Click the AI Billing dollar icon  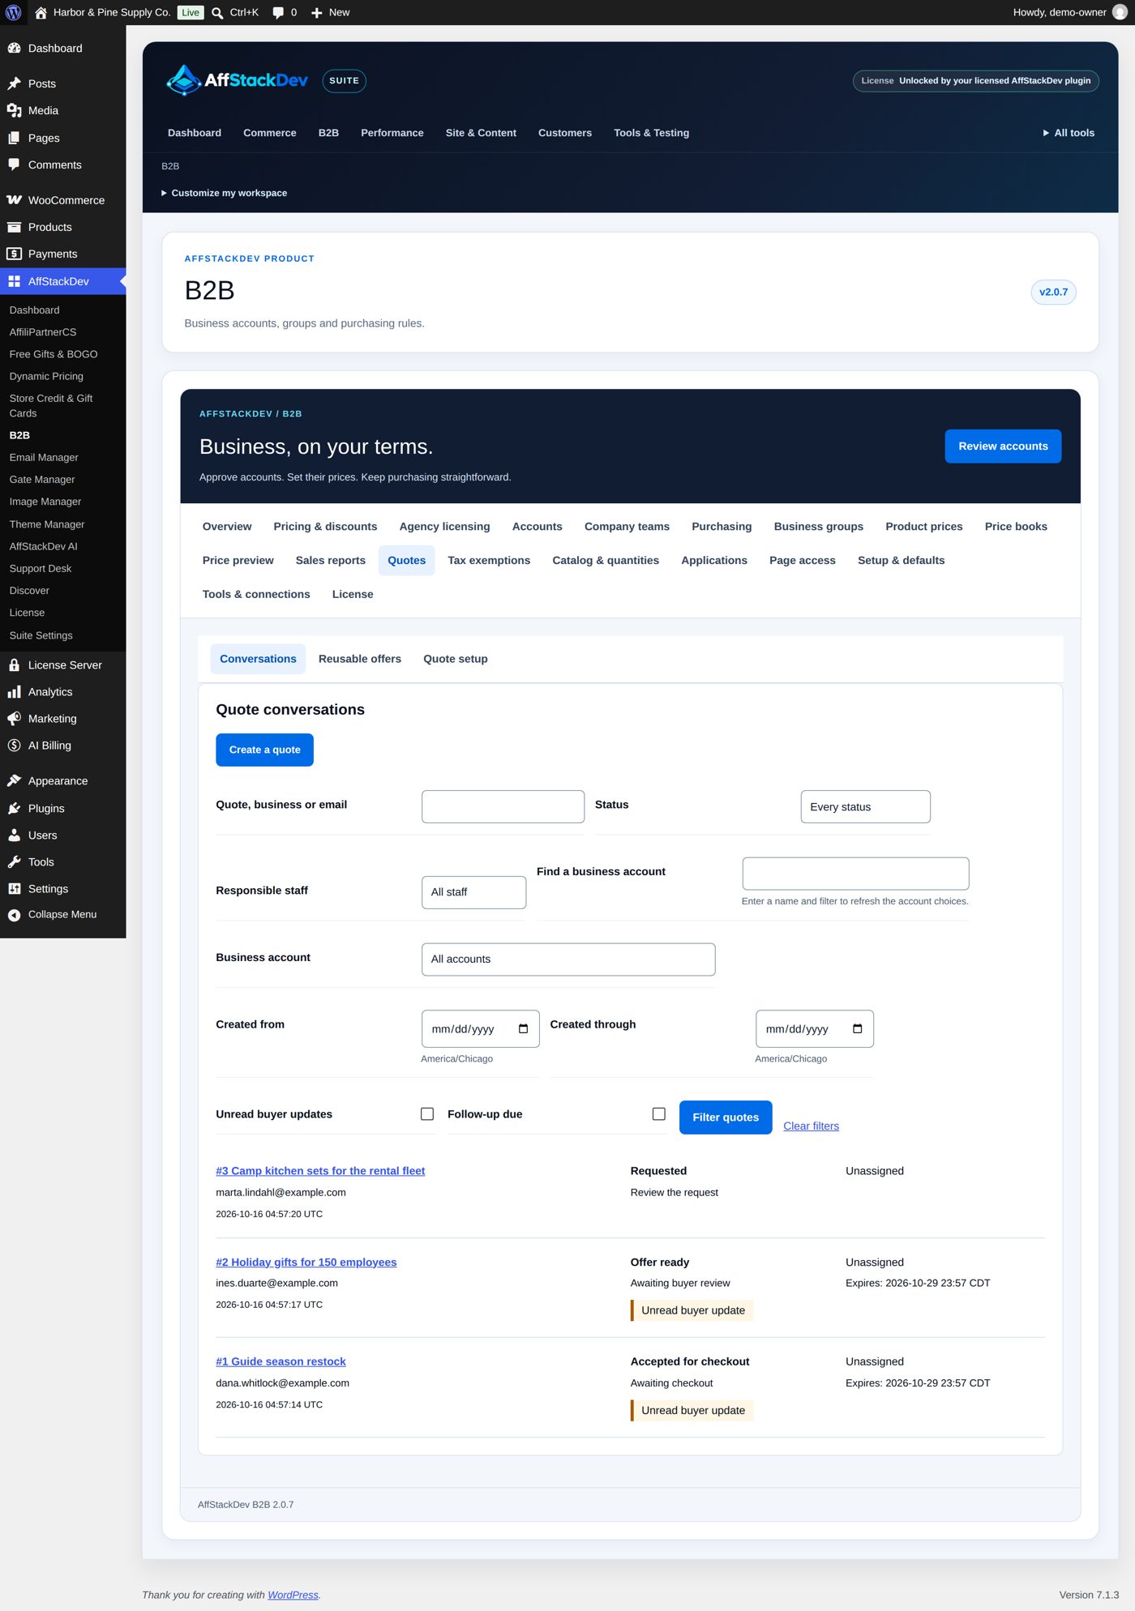coord(14,746)
